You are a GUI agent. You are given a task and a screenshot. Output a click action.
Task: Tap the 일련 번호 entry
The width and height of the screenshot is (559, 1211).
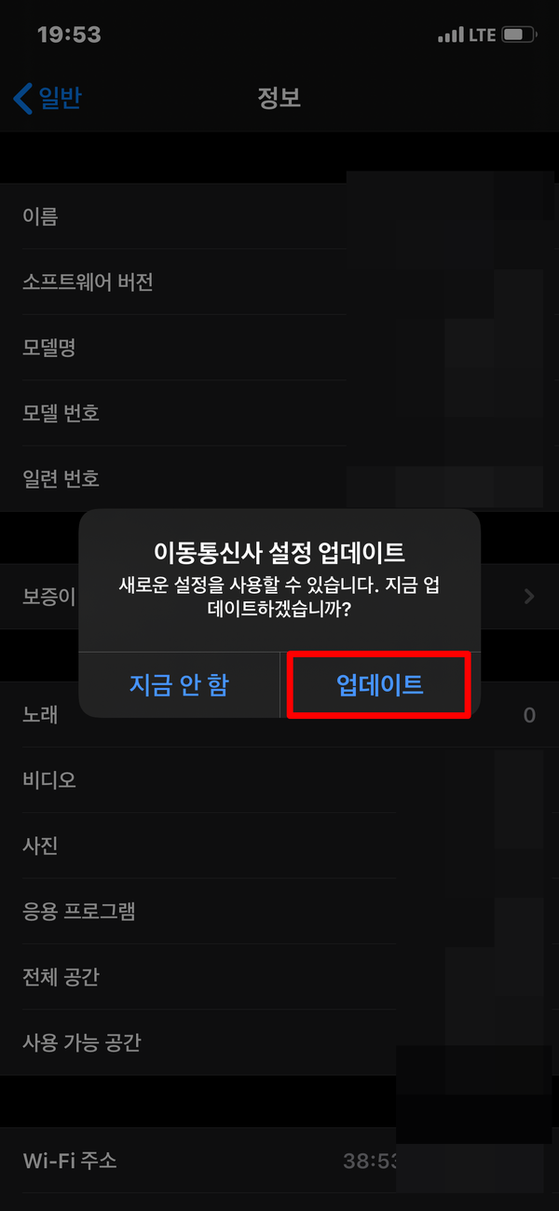coord(279,478)
